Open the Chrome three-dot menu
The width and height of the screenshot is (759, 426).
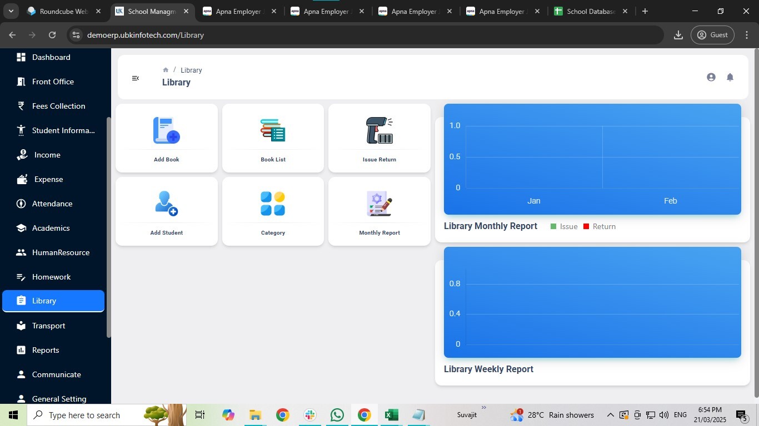746,35
